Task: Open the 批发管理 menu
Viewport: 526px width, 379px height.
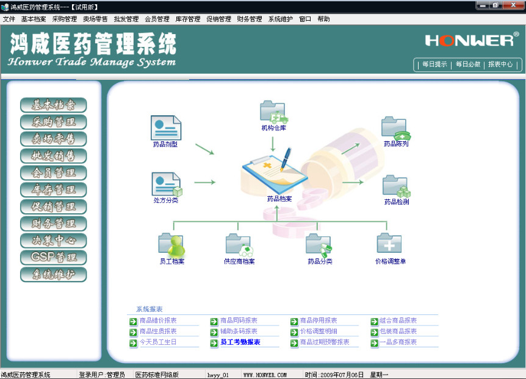Action: pyautogui.click(x=126, y=19)
